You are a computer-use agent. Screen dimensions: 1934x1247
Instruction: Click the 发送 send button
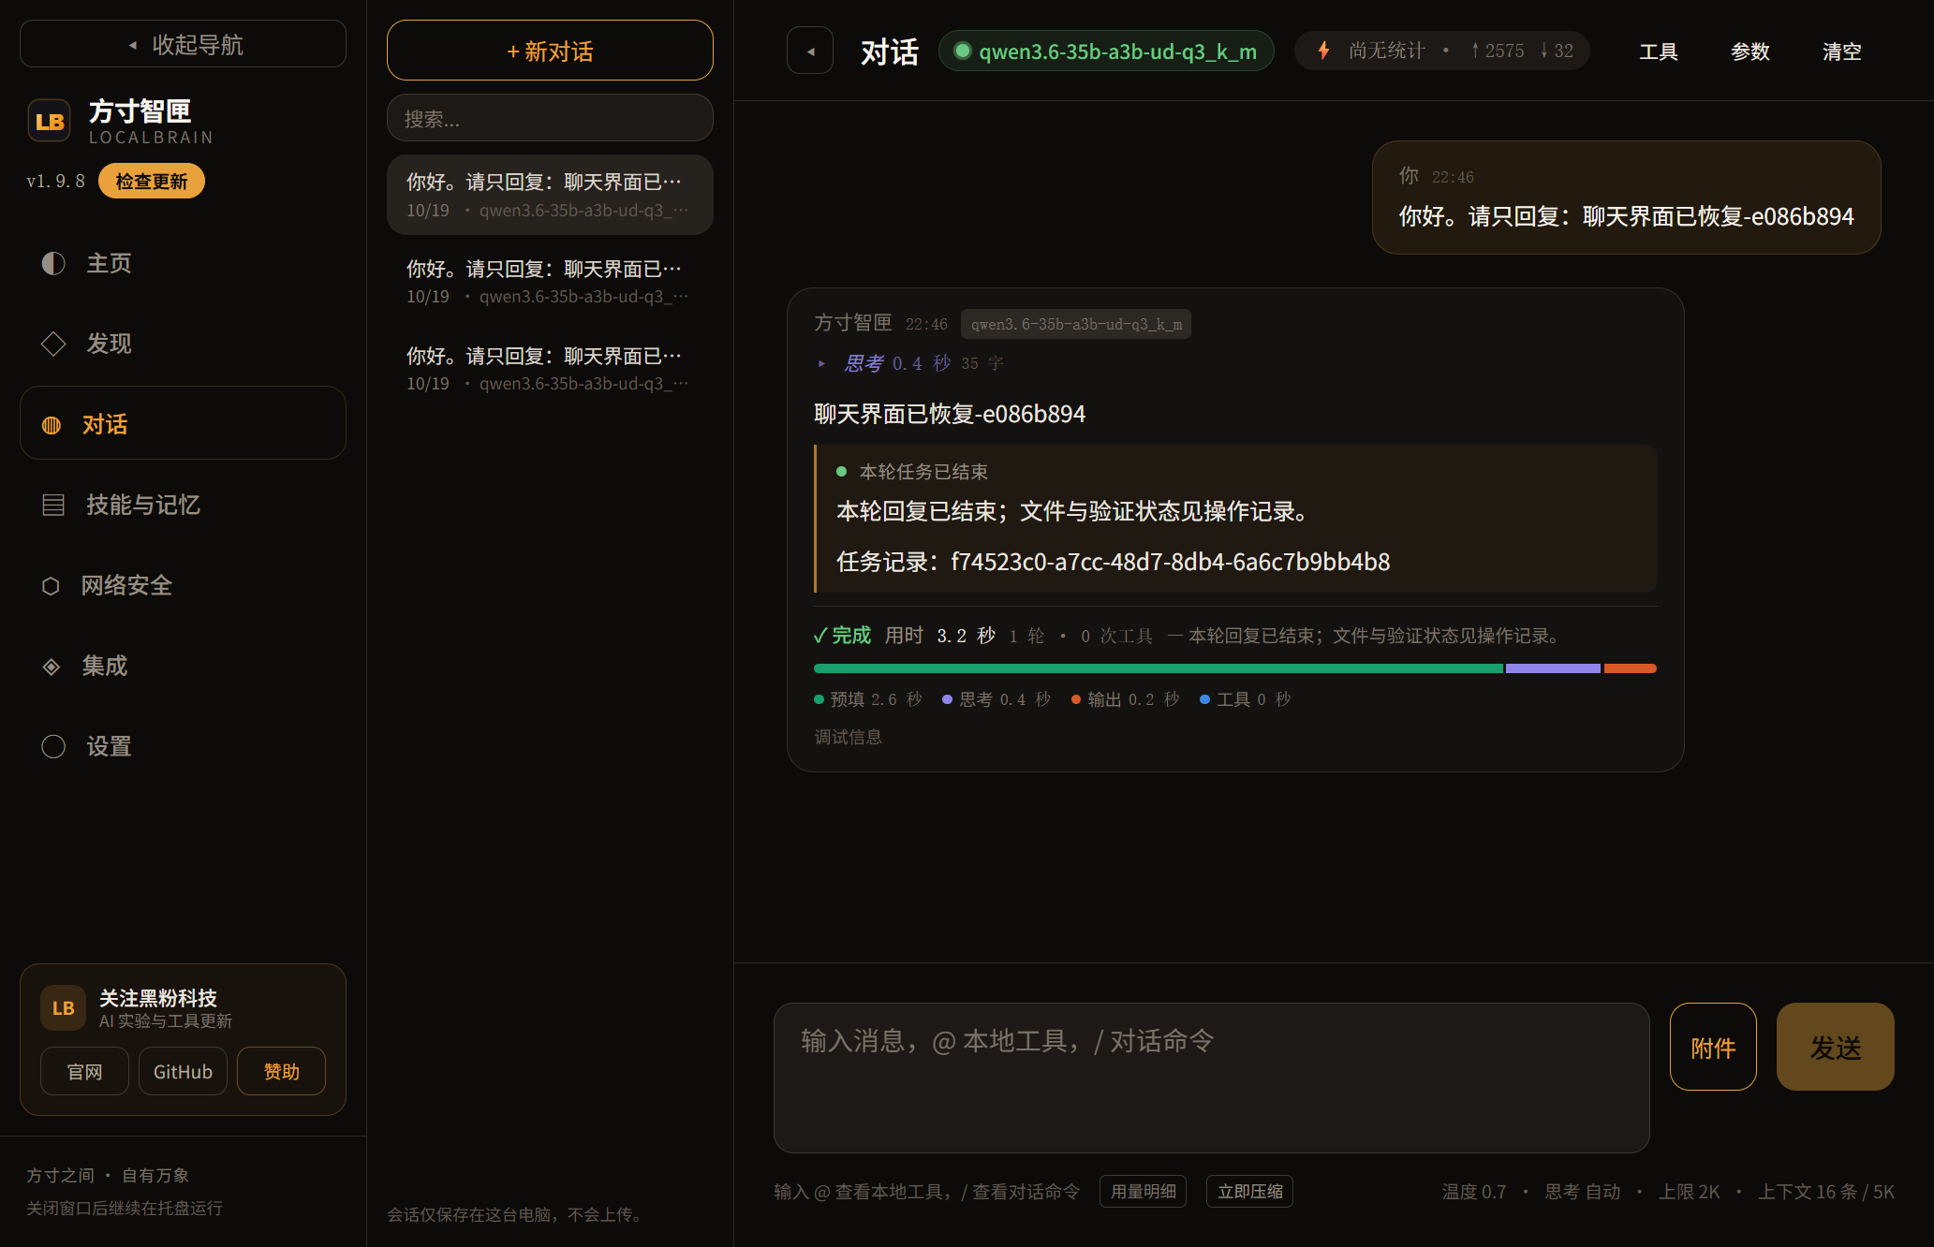point(1835,1047)
